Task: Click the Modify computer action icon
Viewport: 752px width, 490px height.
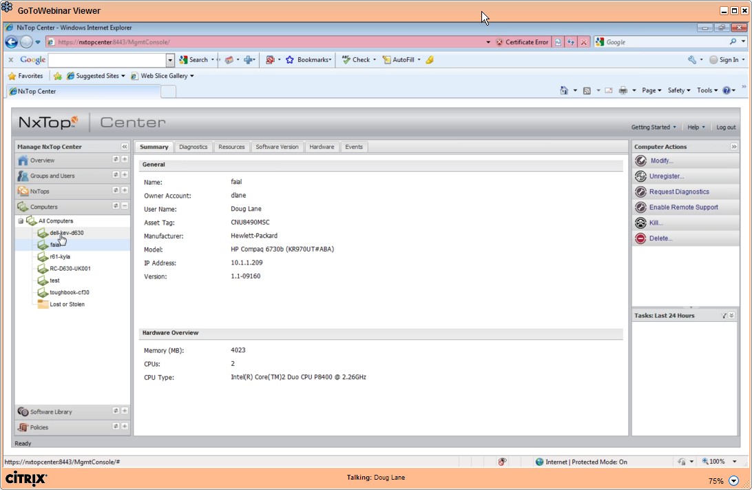Action: (x=640, y=161)
